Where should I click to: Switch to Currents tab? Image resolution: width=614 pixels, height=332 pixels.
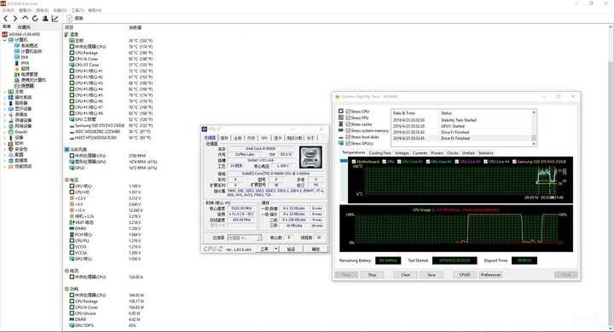pyautogui.click(x=420, y=153)
